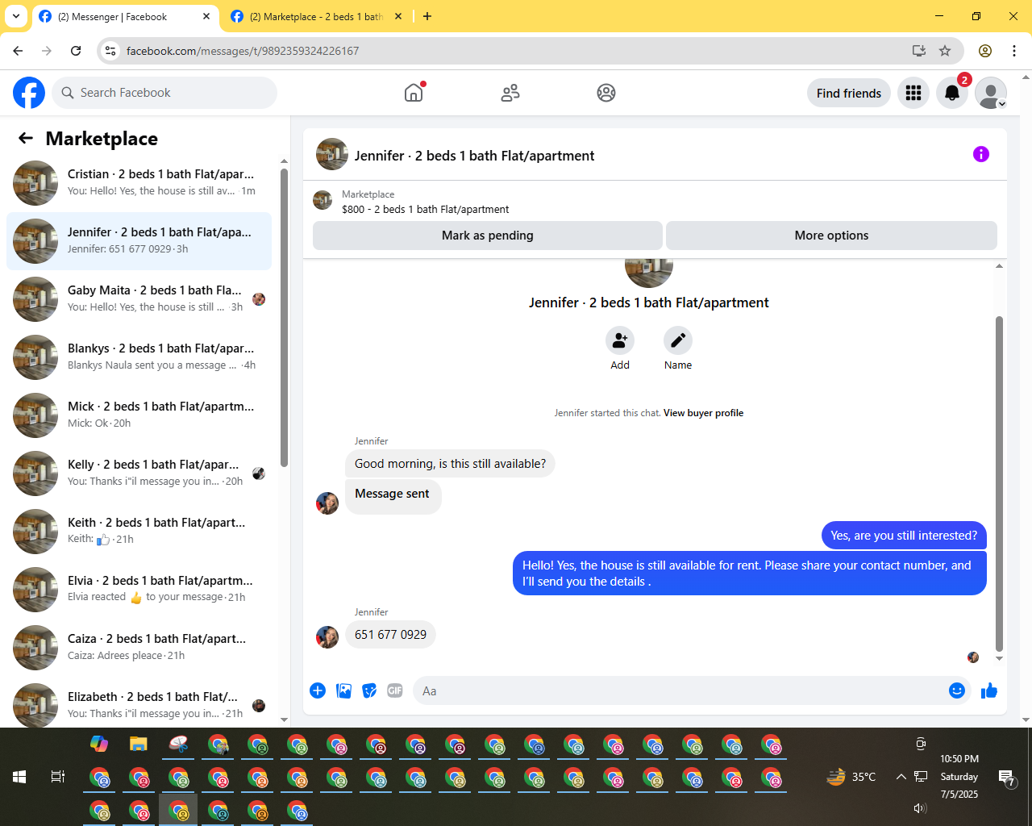
Task: Open the Menu grid icon
Action: (913, 93)
